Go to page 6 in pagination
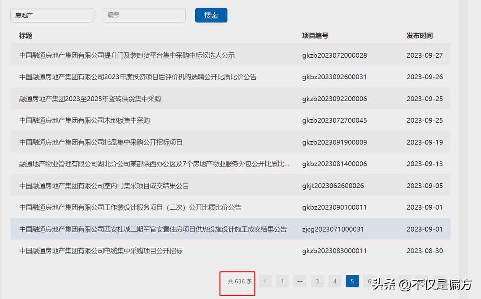The width and height of the screenshot is (481, 299). coord(369,281)
